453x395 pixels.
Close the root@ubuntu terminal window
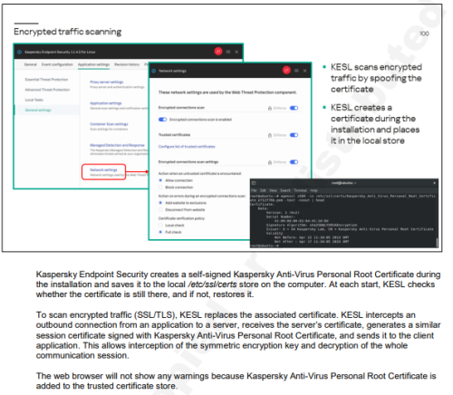pos(434,183)
